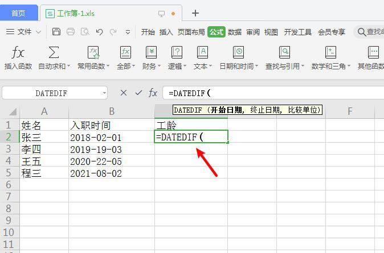Expand the Date and Time dropdown arrow
Viewport: 384px width, 253px height.
(256, 66)
